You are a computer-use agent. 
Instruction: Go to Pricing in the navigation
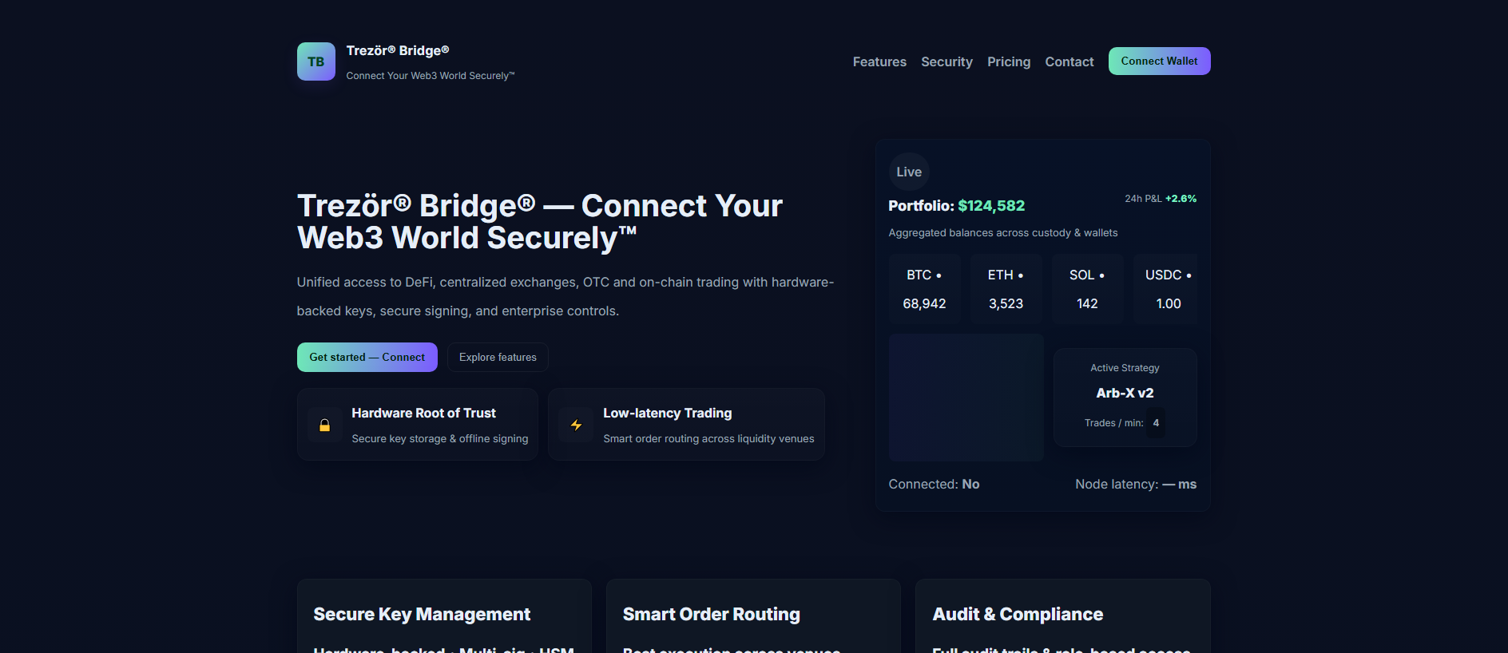pos(1009,61)
